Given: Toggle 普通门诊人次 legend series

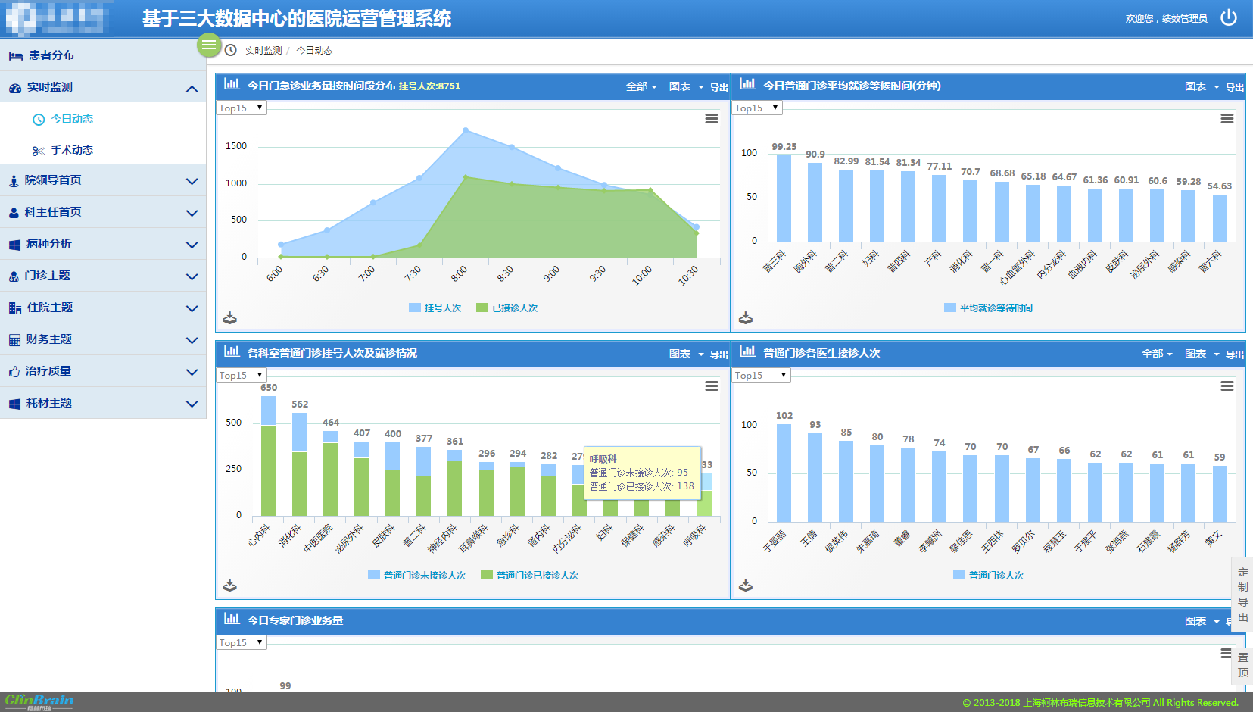Looking at the screenshot, I should click(x=989, y=575).
